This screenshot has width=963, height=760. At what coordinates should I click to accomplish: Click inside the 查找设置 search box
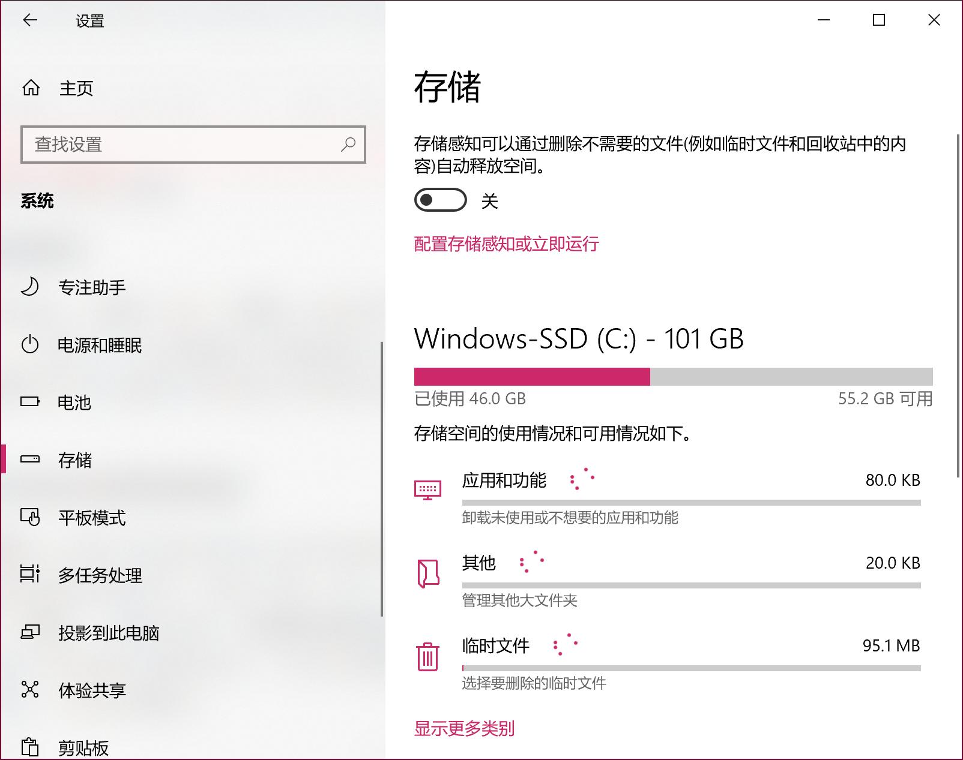193,145
